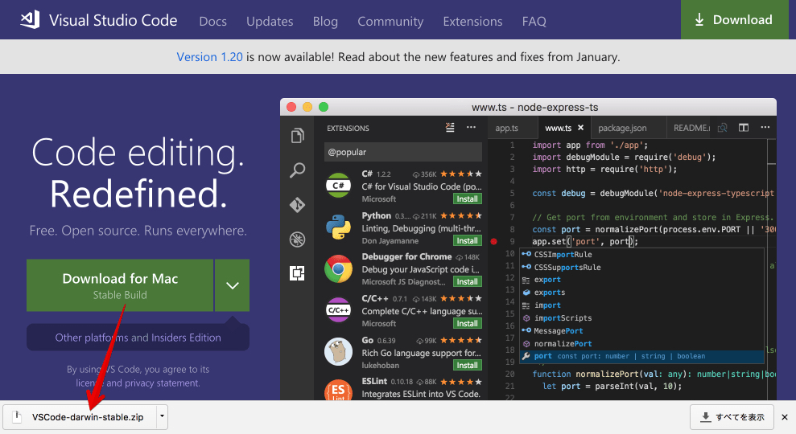The image size is (796, 434).
Task: Open the Debug icon in activity bar
Action: click(298, 240)
